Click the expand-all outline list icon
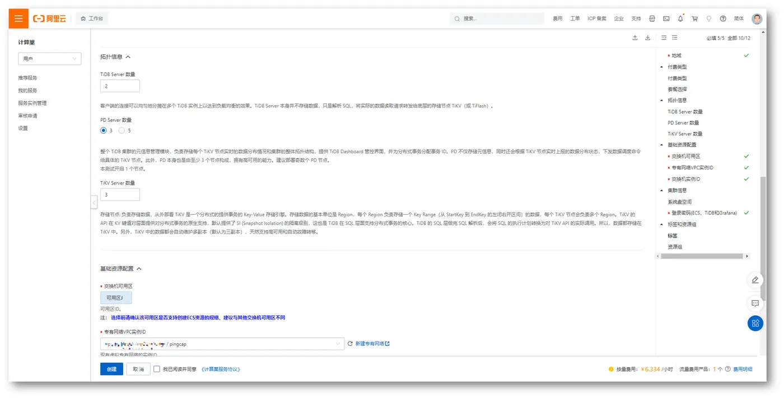The image size is (784, 399). pyautogui.click(x=675, y=37)
